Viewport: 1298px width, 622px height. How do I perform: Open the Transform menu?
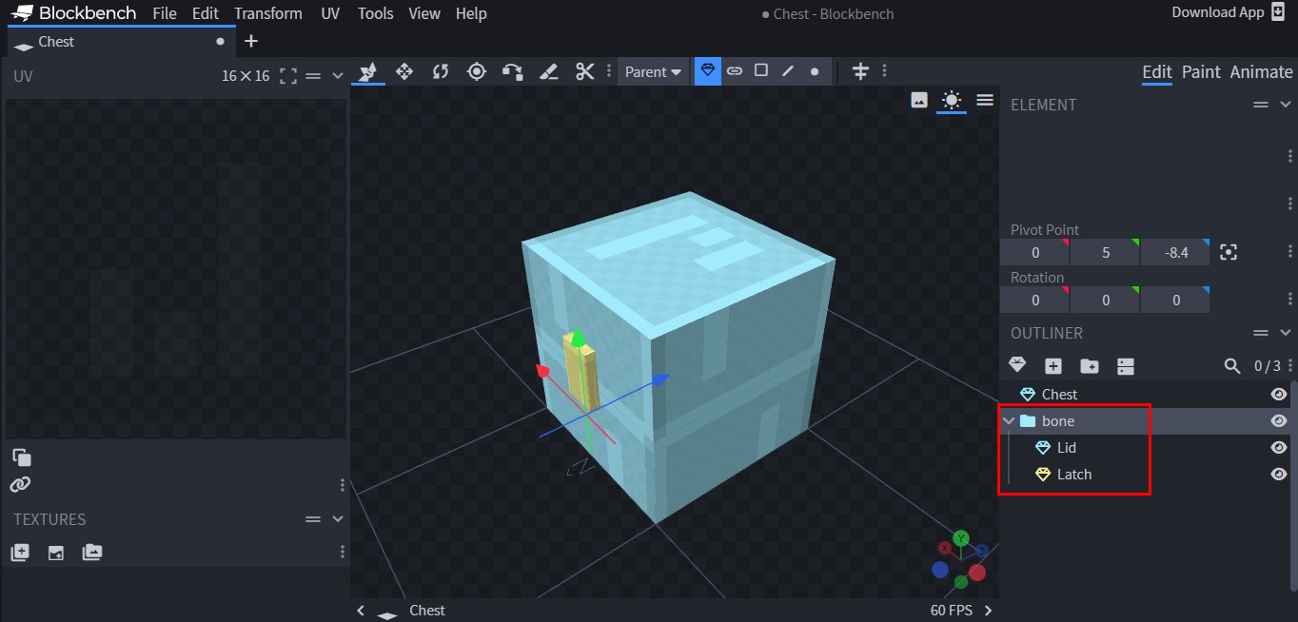point(268,13)
